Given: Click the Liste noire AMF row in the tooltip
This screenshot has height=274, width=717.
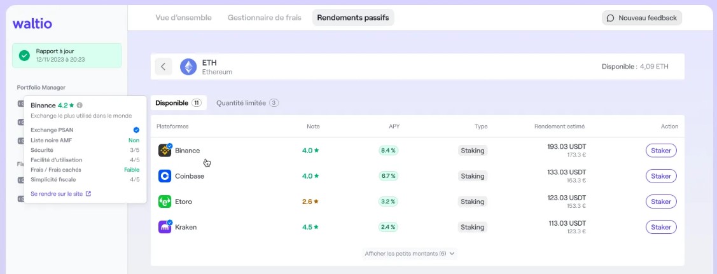Looking at the screenshot, I should [85, 140].
